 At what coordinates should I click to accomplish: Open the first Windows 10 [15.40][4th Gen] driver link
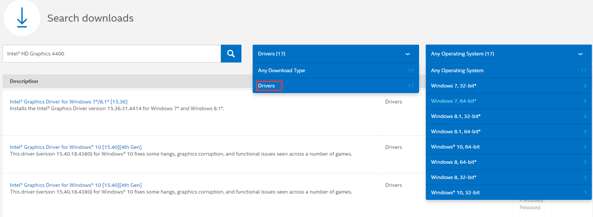point(76,147)
